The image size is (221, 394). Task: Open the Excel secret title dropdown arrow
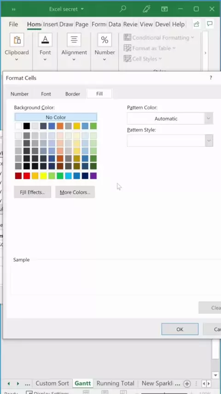(82, 9)
